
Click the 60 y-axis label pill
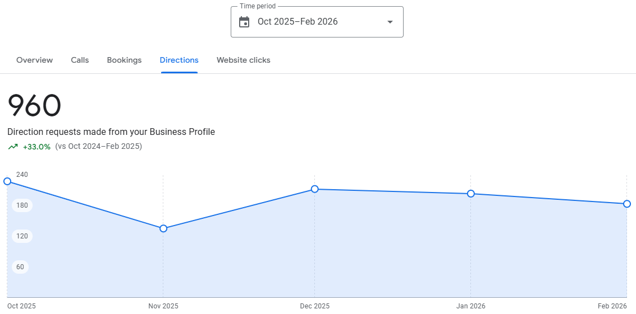click(20, 267)
